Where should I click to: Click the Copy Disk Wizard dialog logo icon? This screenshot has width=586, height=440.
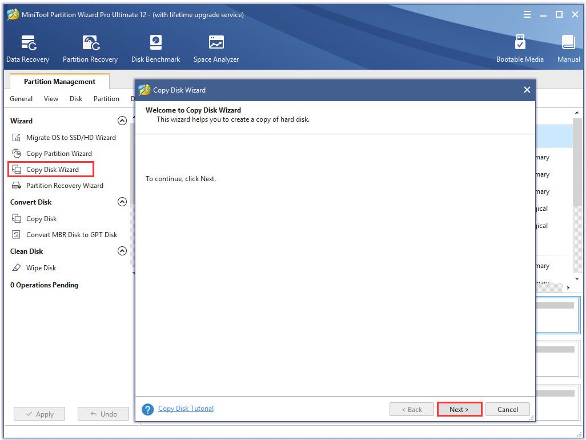[145, 90]
